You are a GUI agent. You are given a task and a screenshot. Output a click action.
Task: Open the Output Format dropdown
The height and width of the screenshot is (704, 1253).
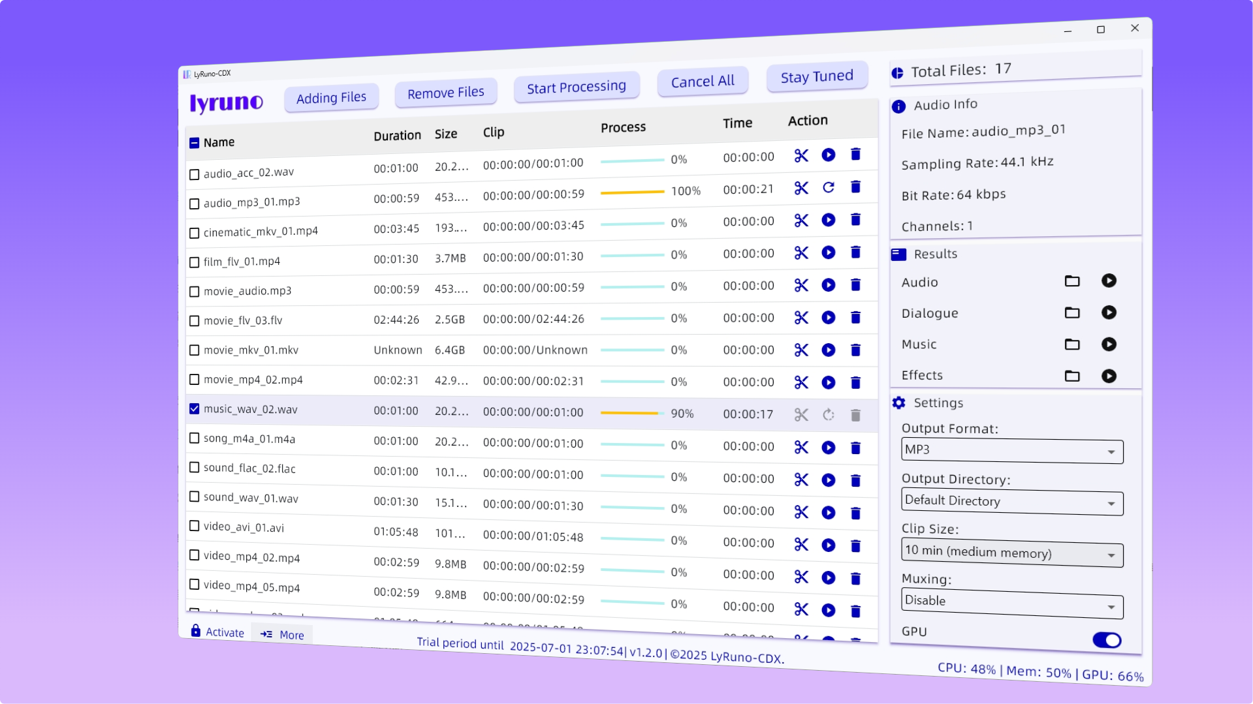coord(1012,451)
